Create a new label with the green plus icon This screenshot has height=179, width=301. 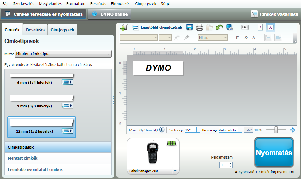(x=124, y=28)
